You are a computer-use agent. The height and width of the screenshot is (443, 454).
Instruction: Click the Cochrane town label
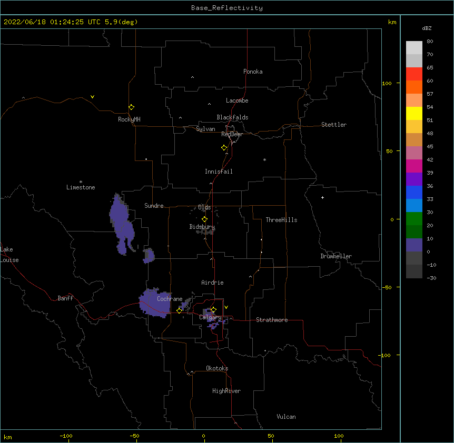170,299
